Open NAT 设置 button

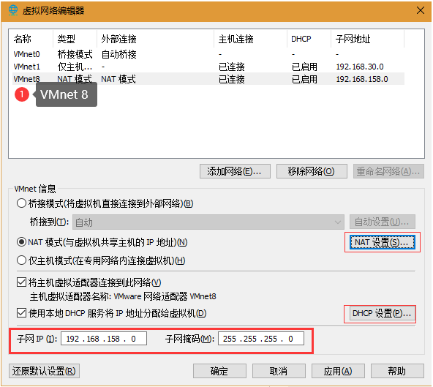pos(383,242)
